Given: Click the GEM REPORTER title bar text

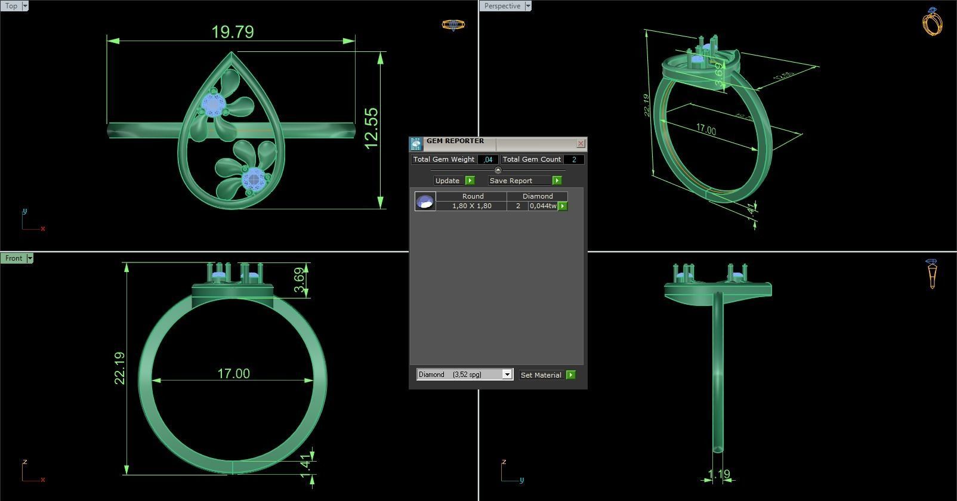Looking at the screenshot, I should click(x=455, y=141).
